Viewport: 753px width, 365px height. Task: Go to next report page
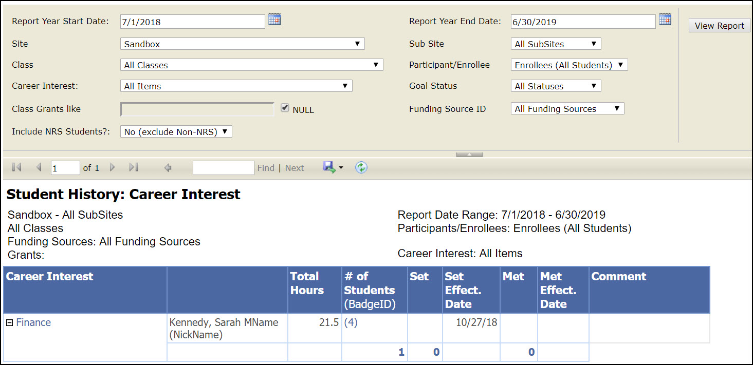coord(113,167)
